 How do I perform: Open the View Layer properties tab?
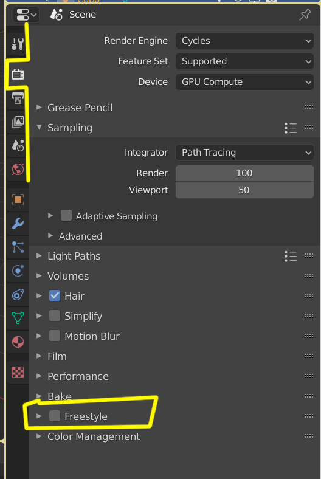[18, 122]
